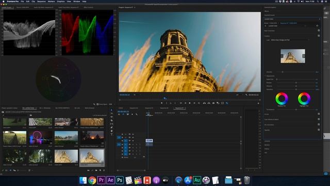The image size is (330, 186).
Task: Select the Hand tool
Action: 111,131
